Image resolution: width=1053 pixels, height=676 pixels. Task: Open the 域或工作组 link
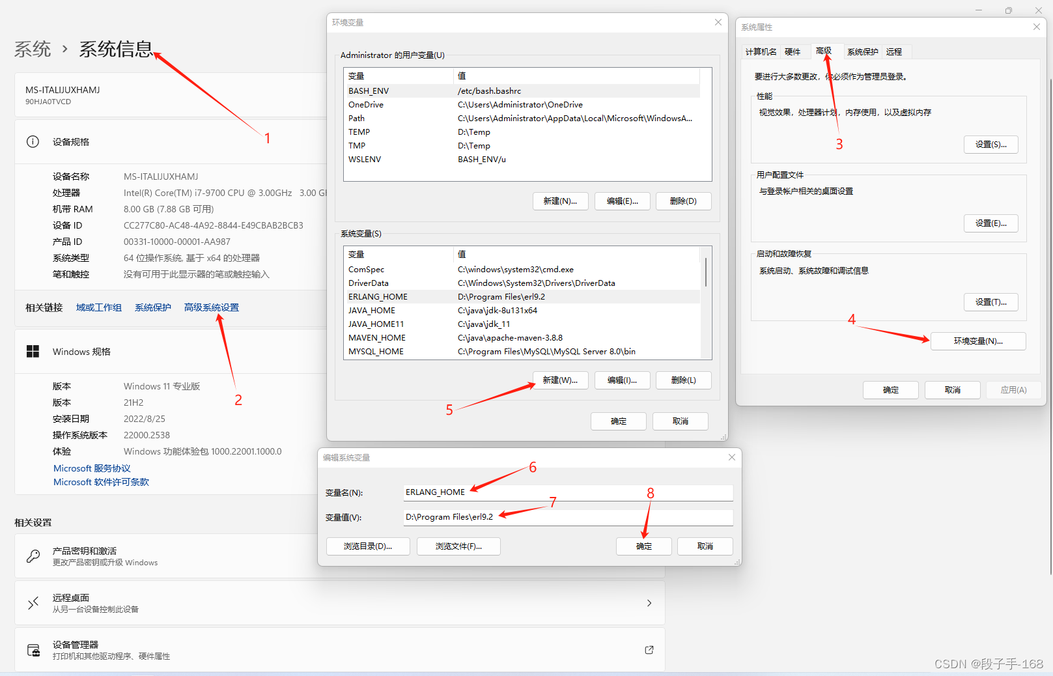99,307
